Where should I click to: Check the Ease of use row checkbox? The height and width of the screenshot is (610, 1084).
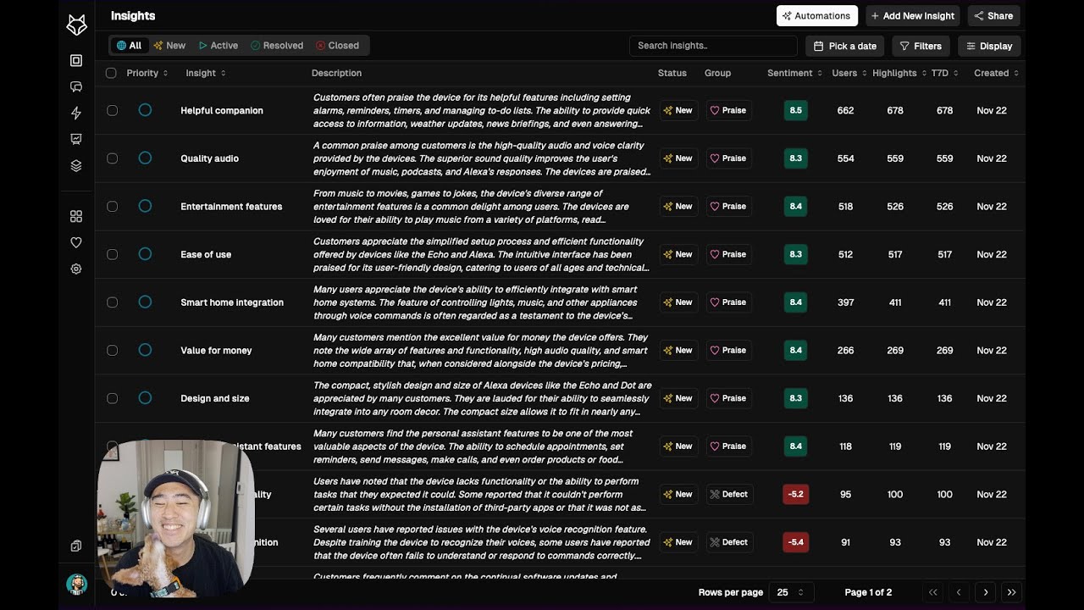pos(112,254)
